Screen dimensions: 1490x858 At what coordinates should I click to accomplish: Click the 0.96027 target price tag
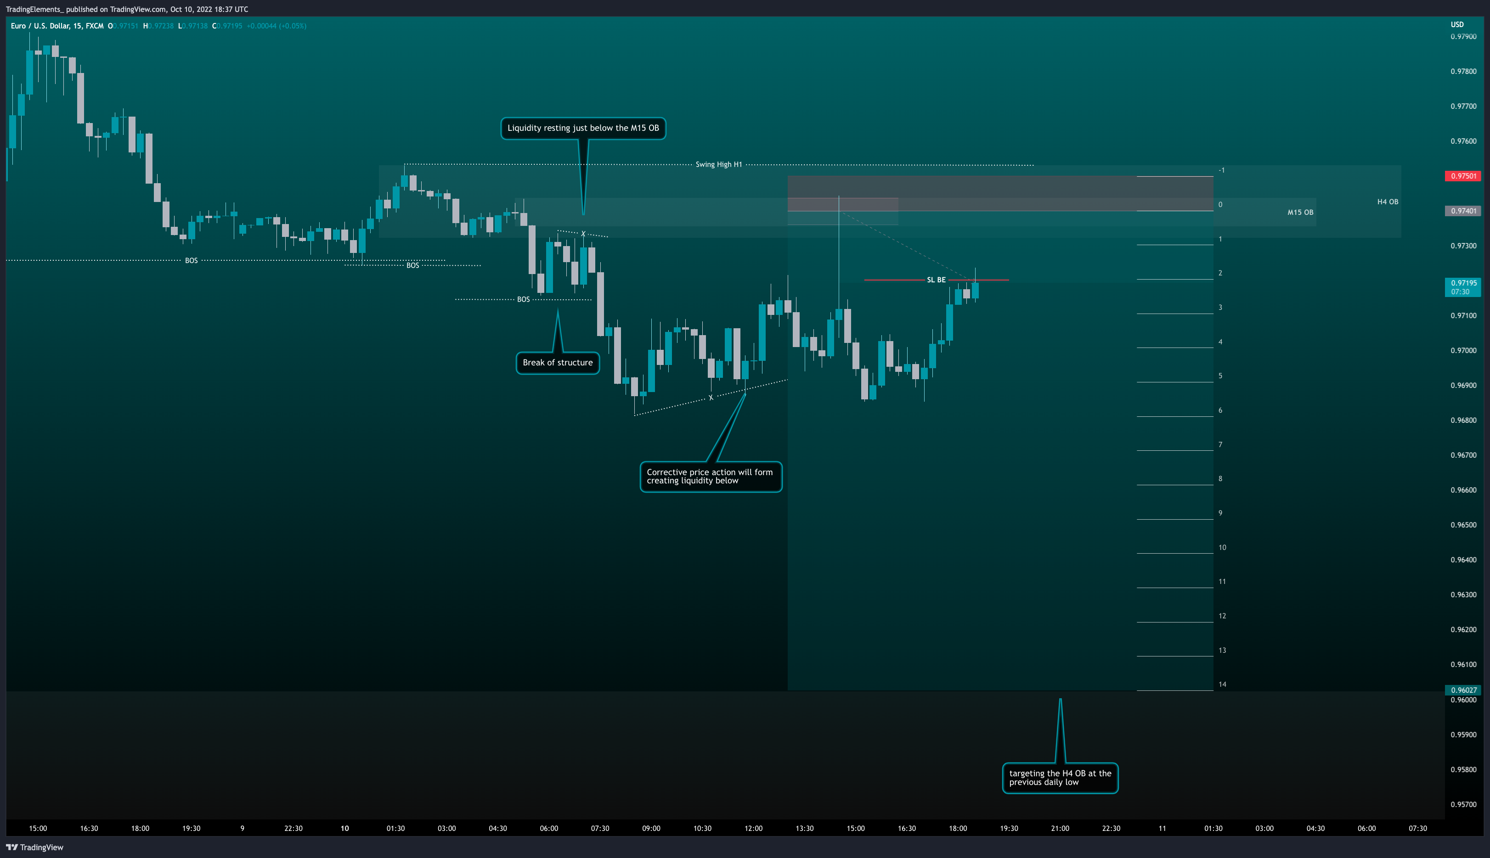pos(1463,690)
